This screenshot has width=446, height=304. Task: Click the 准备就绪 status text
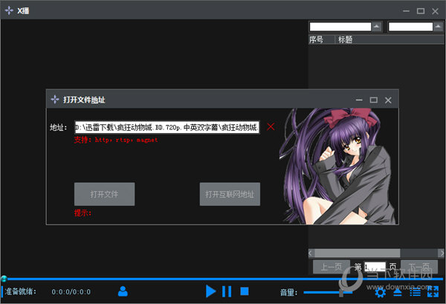21,291
